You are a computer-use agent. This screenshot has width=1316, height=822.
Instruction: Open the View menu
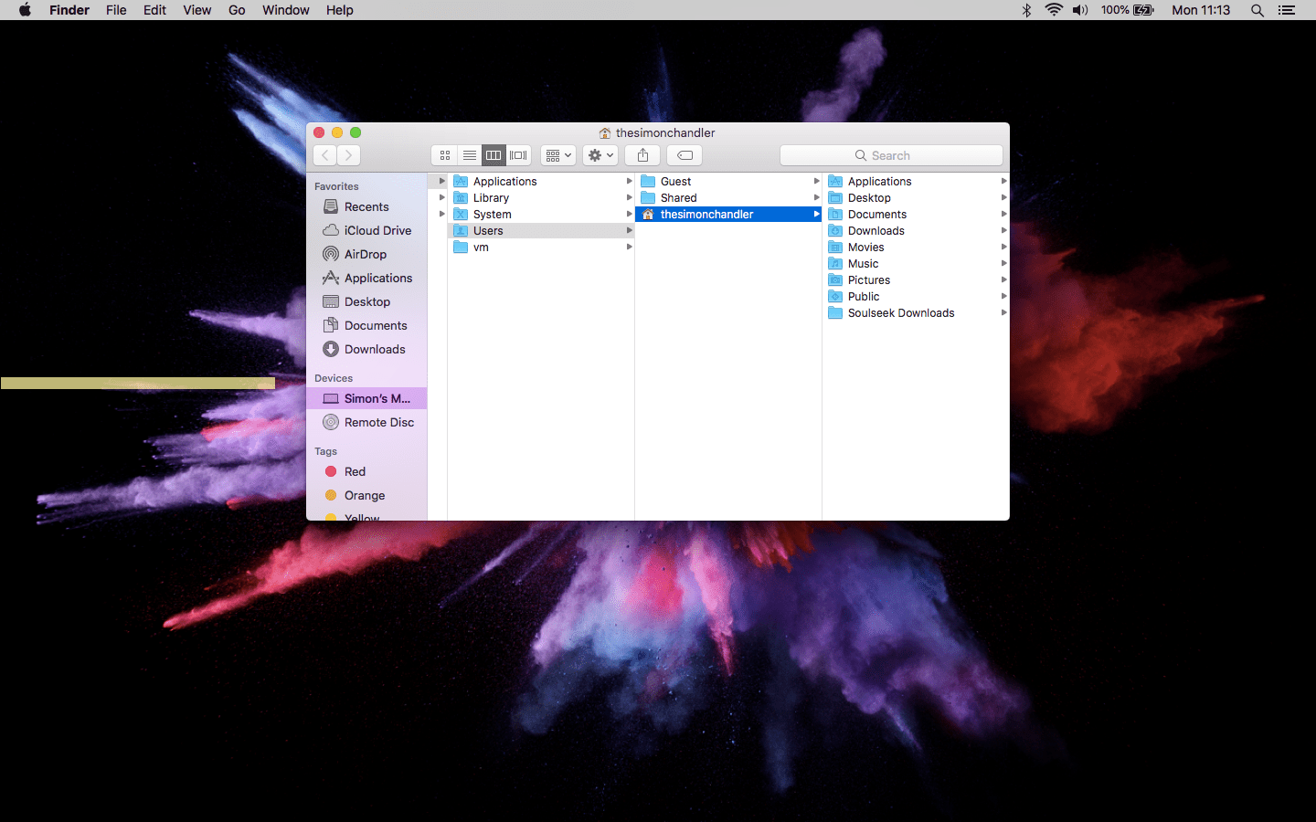click(196, 10)
